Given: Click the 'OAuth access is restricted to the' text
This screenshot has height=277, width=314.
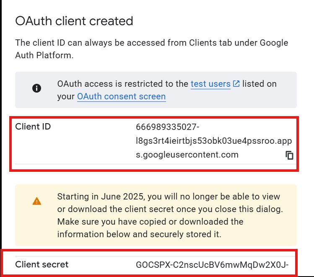Looking at the screenshot, I should pyautogui.click(x=123, y=84).
